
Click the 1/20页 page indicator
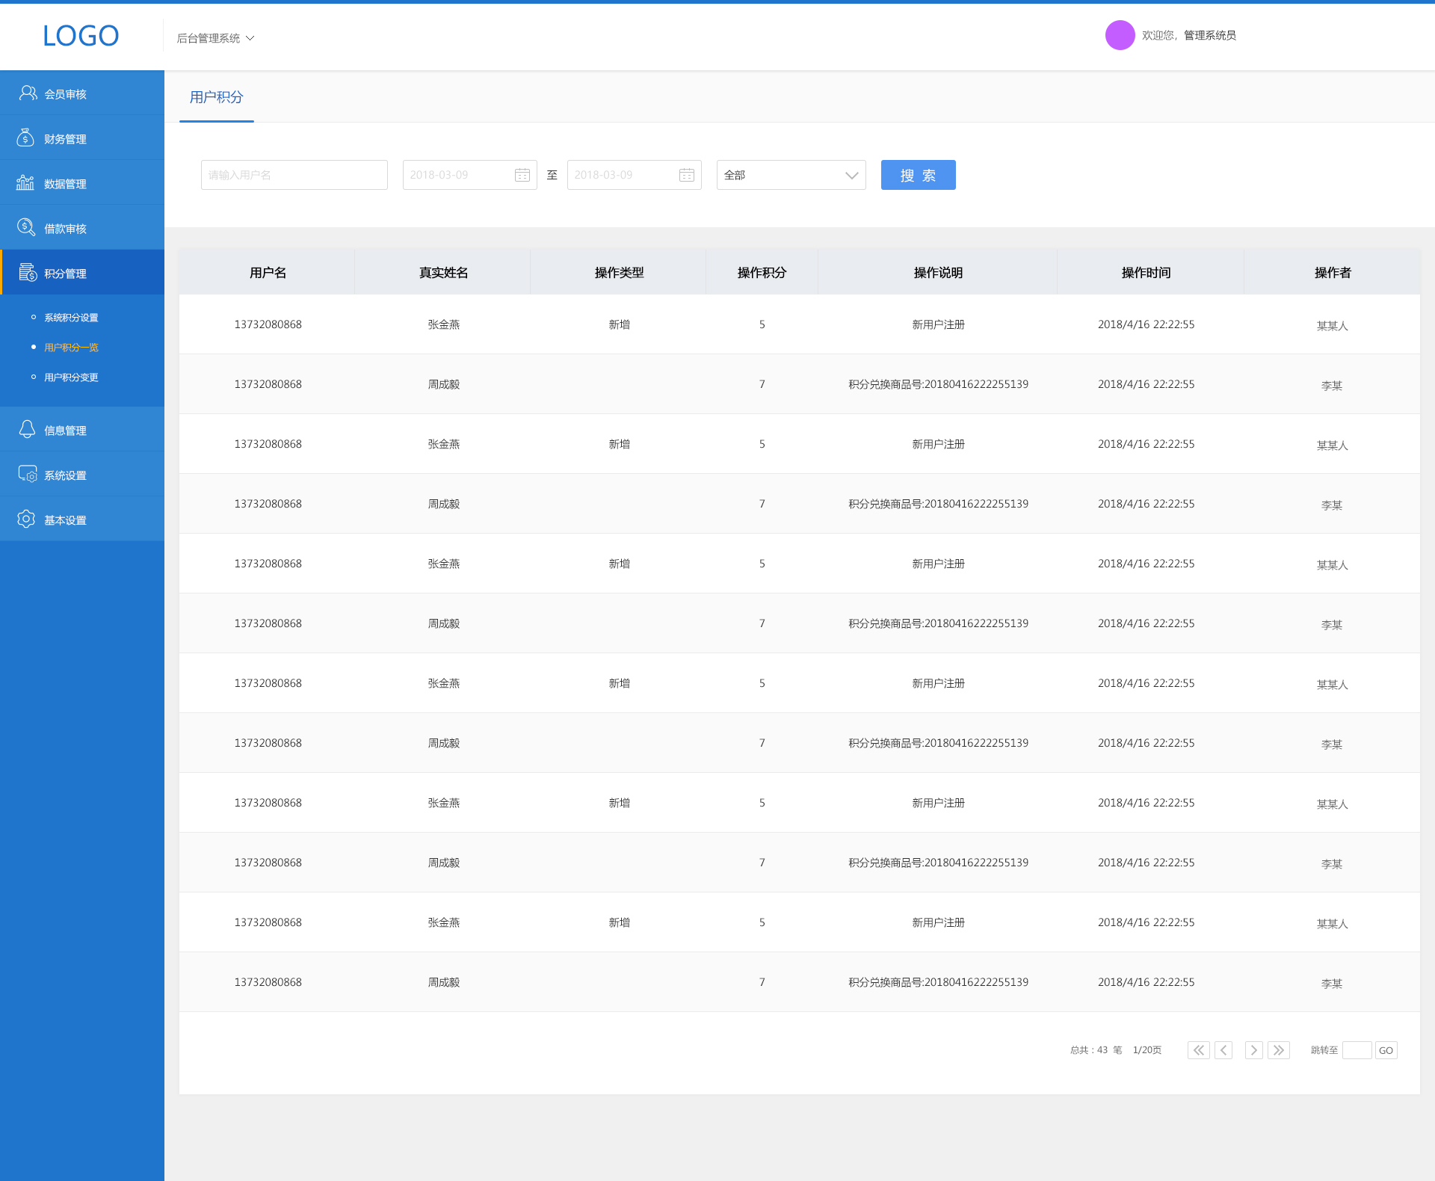(x=1147, y=1050)
